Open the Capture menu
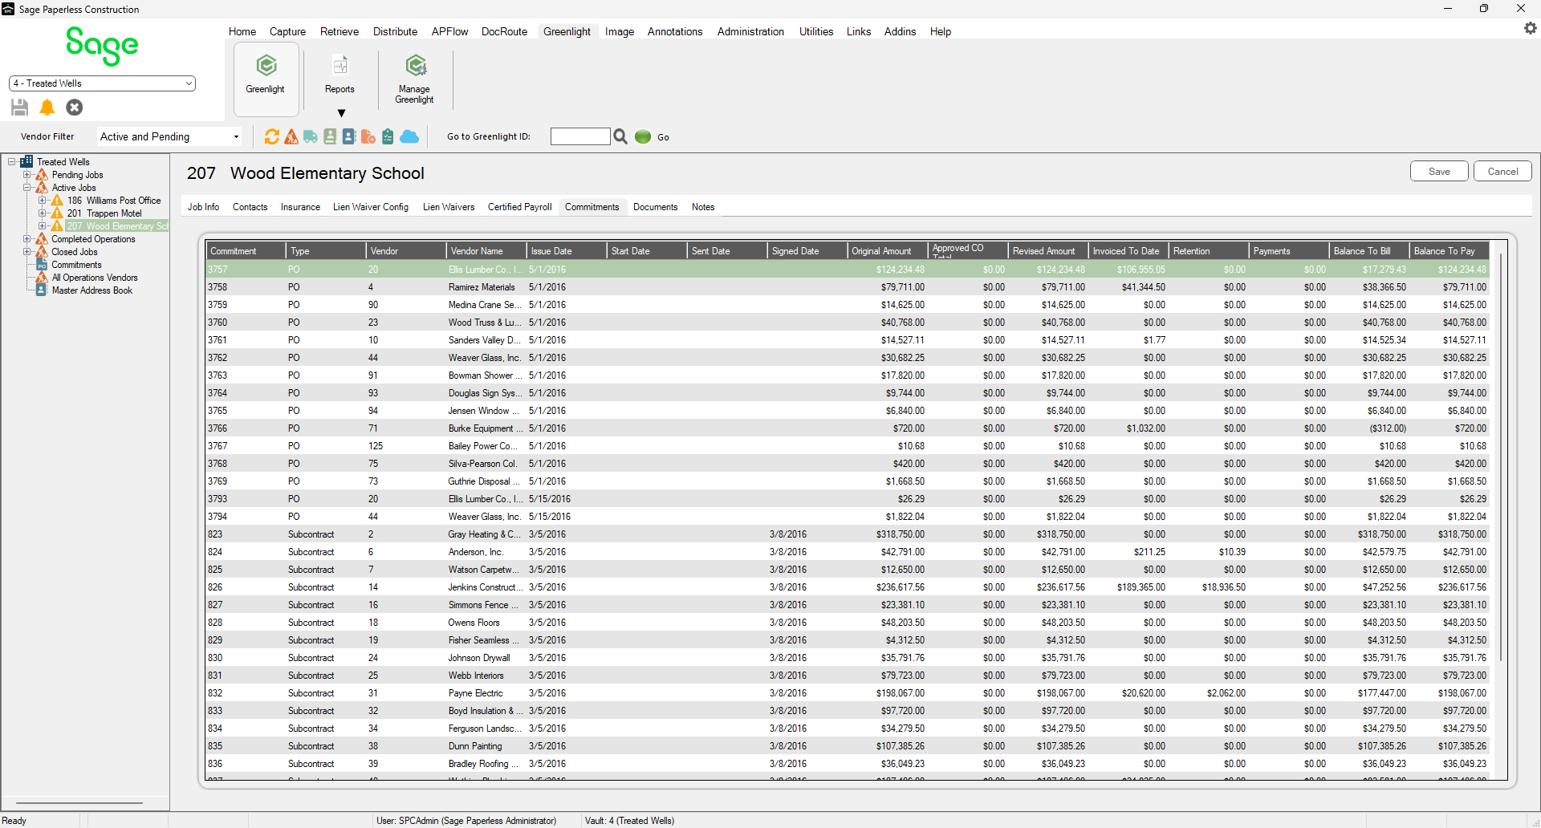Image resolution: width=1541 pixels, height=828 pixels. pyautogui.click(x=287, y=32)
